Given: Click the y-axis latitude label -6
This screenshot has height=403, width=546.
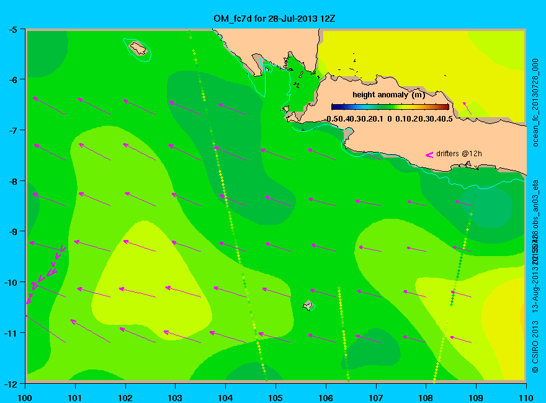Looking at the screenshot, I should pos(13,80).
